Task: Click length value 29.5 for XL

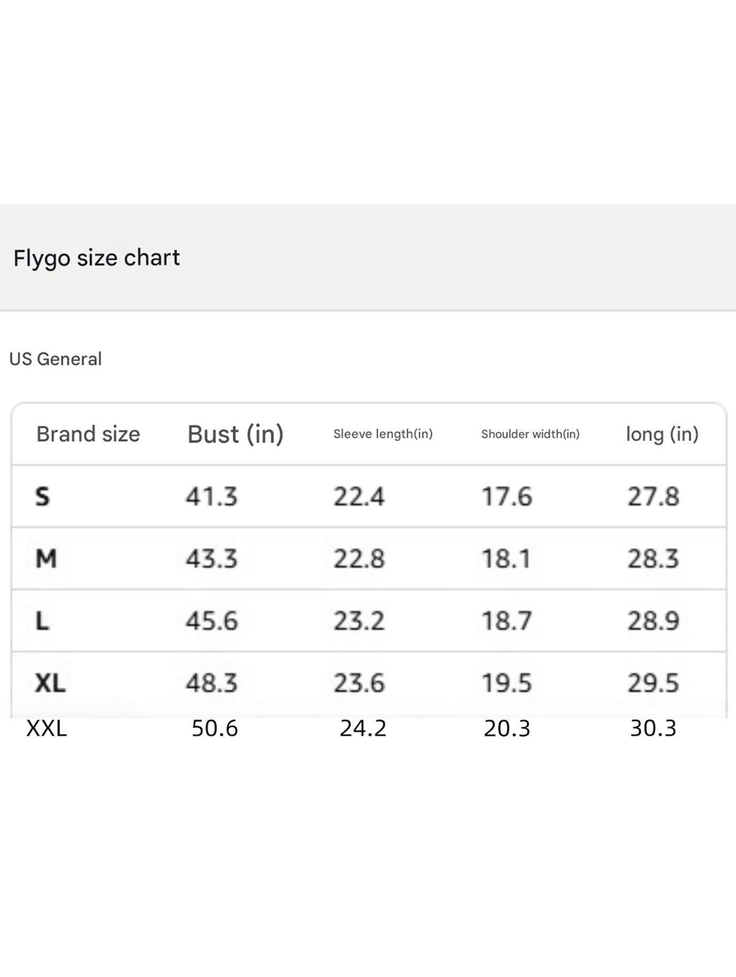Action: [x=653, y=683]
